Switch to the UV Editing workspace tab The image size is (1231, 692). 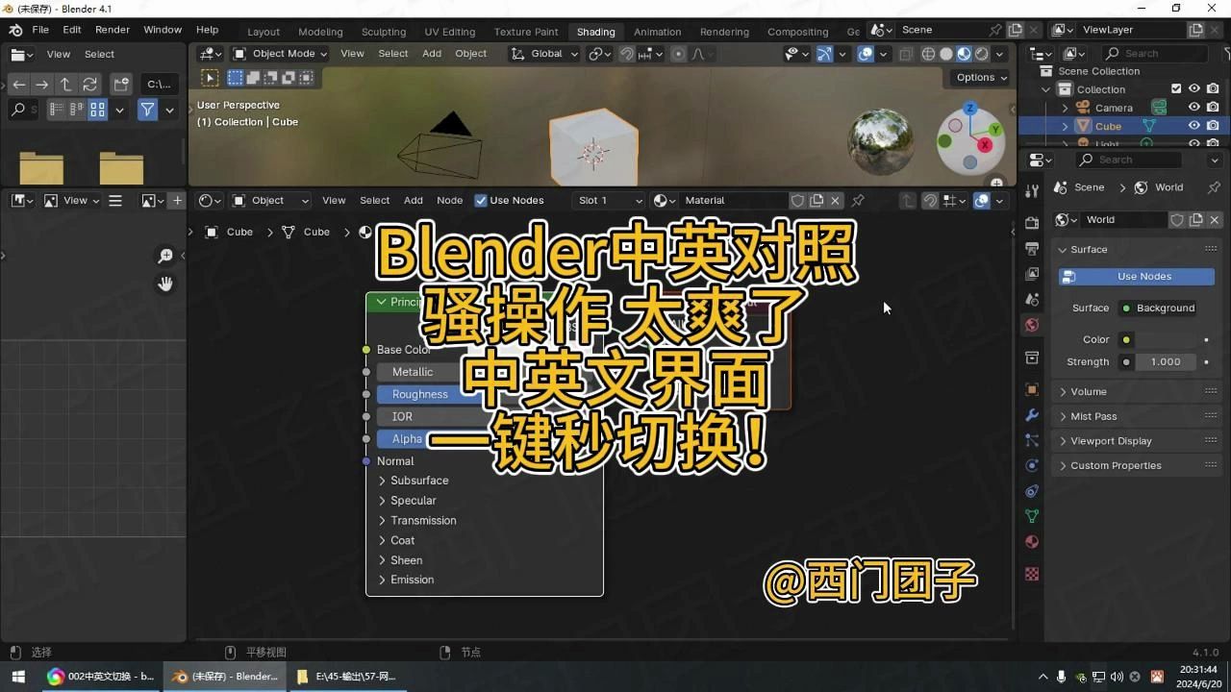[x=449, y=32]
